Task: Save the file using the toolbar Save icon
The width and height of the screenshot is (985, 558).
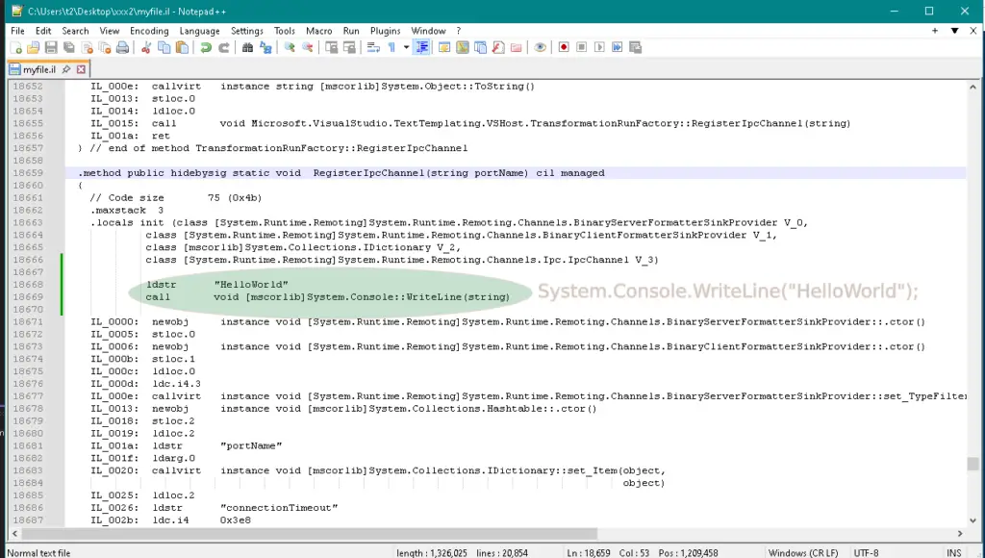Action: pyautogui.click(x=51, y=47)
